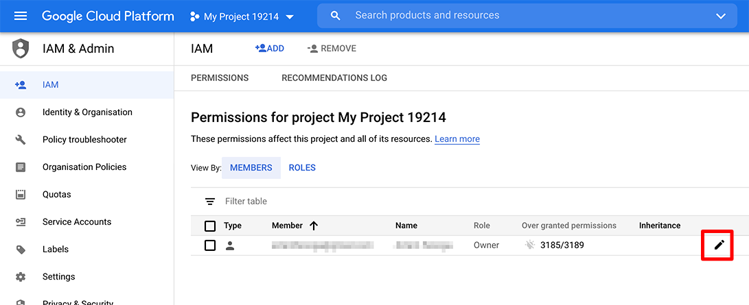The width and height of the screenshot is (749, 305).
Task: Click the Inheritance column header
Action: pyautogui.click(x=660, y=225)
